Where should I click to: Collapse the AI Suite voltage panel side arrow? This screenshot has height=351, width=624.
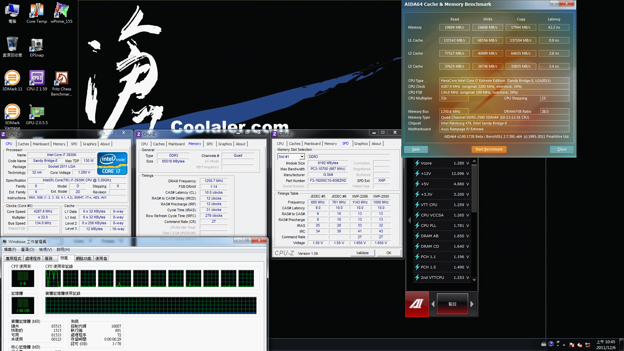pos(409,220)
